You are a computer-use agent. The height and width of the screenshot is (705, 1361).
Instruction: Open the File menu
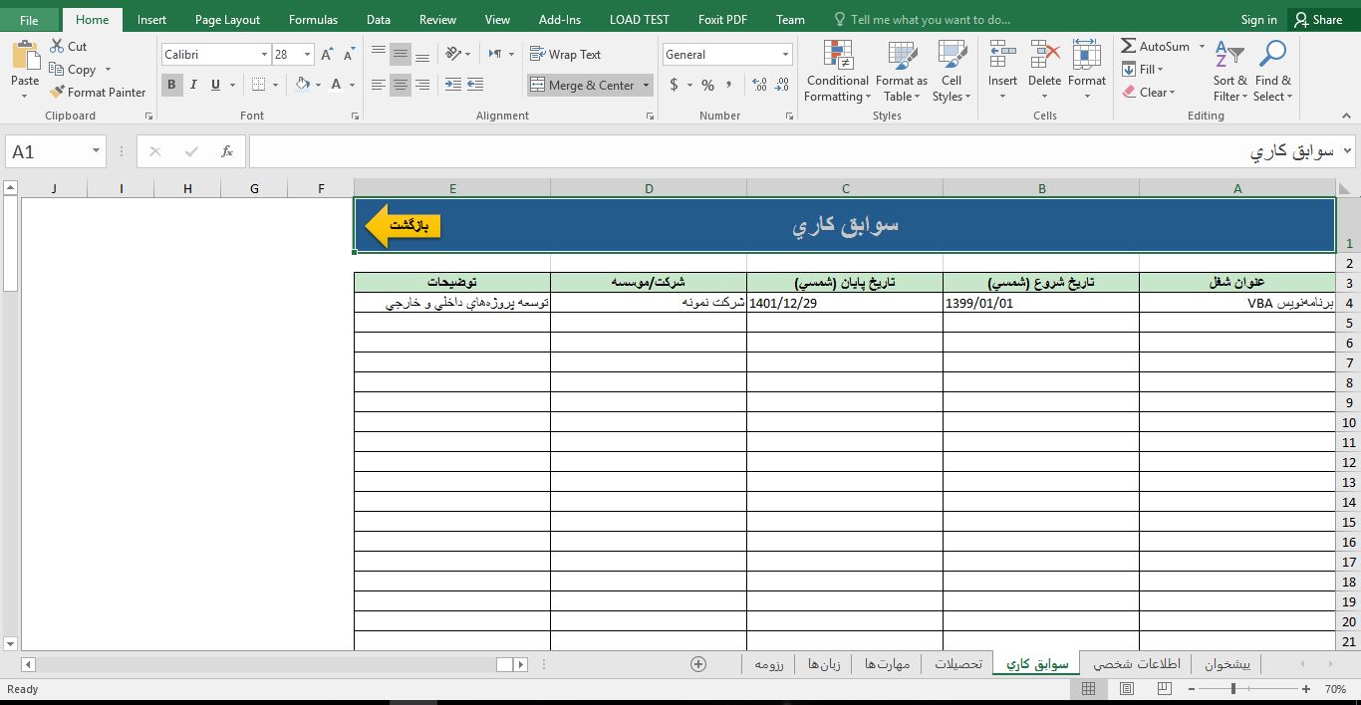click(x=29, y=19)
